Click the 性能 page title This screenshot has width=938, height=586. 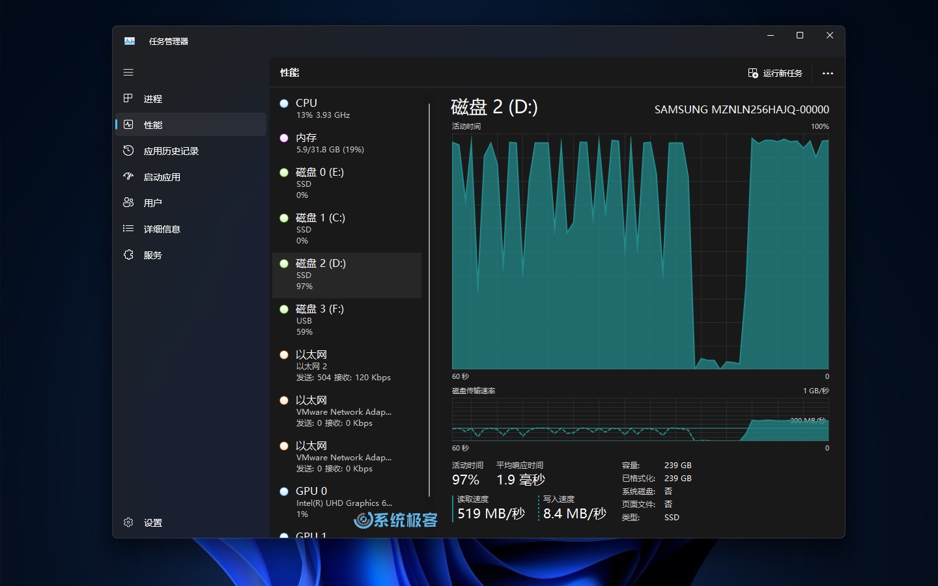pos(290,73)
